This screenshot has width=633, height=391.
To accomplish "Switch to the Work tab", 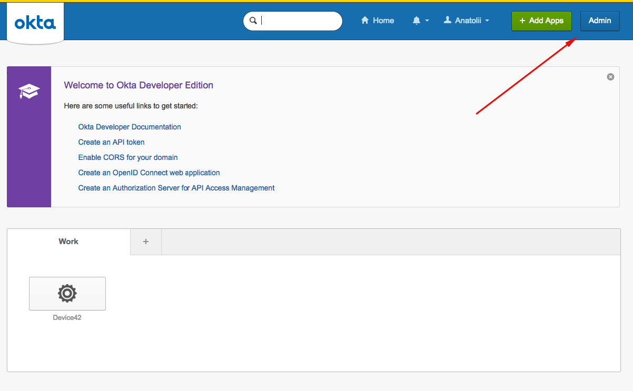I will pyautogui.click(x=68, y=242).
